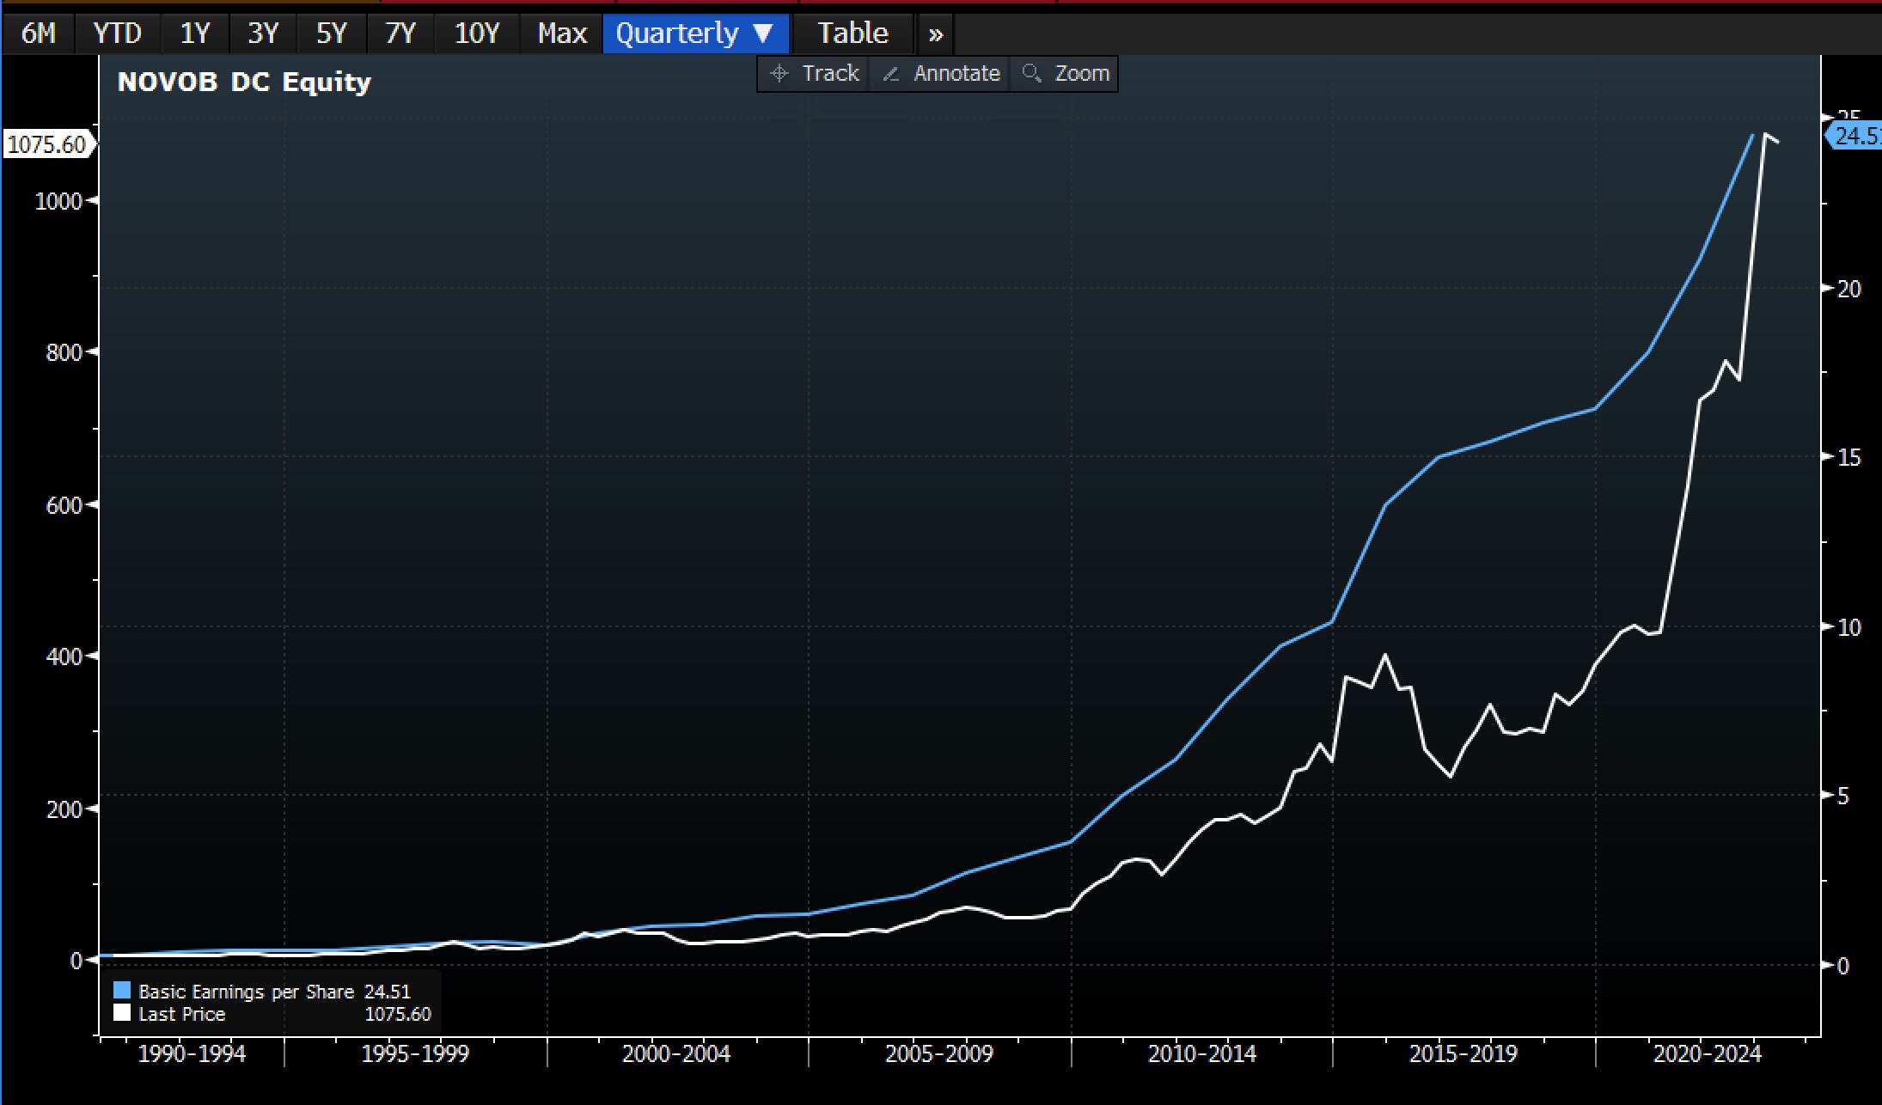Screen dimensions: 1882x1105
Task: Show the Max time range
Action: click(562, 34)
